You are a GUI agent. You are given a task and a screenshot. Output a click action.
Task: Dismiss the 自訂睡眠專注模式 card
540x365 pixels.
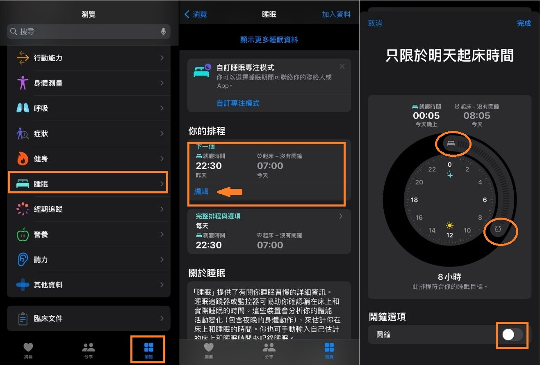(x=342, y=67)
